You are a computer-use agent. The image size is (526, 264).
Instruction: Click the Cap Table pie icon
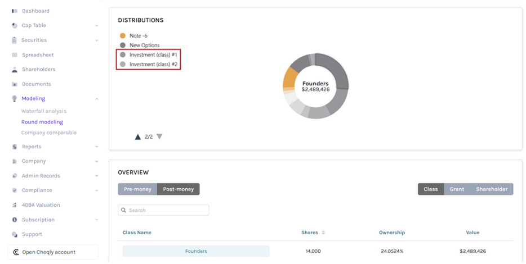(x=15, y=26)
